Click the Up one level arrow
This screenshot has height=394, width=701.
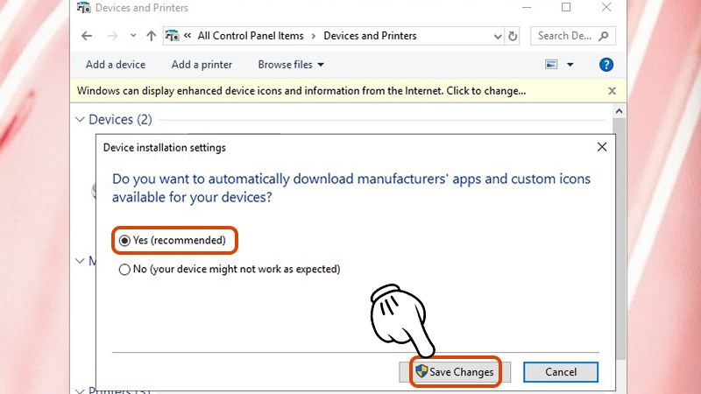[152, 36]
